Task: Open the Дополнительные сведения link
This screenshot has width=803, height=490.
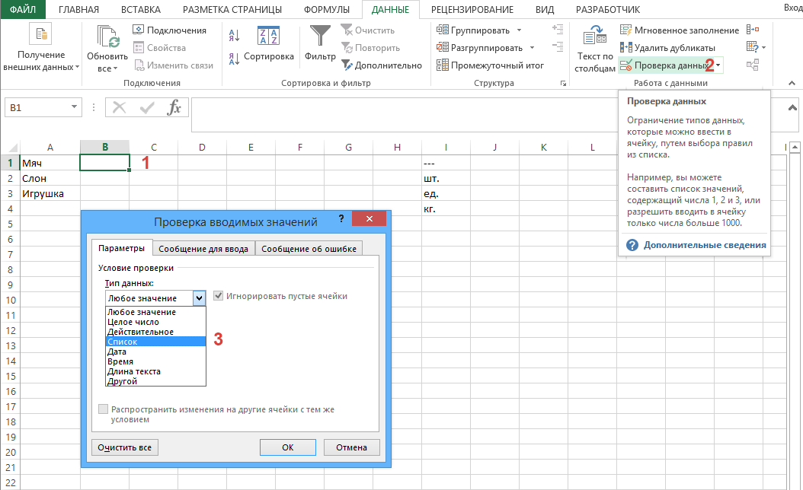Action: click(705, 245)
